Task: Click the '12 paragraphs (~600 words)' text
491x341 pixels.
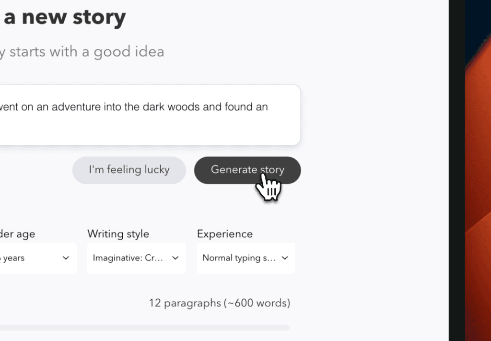Action: pos(220,303)
